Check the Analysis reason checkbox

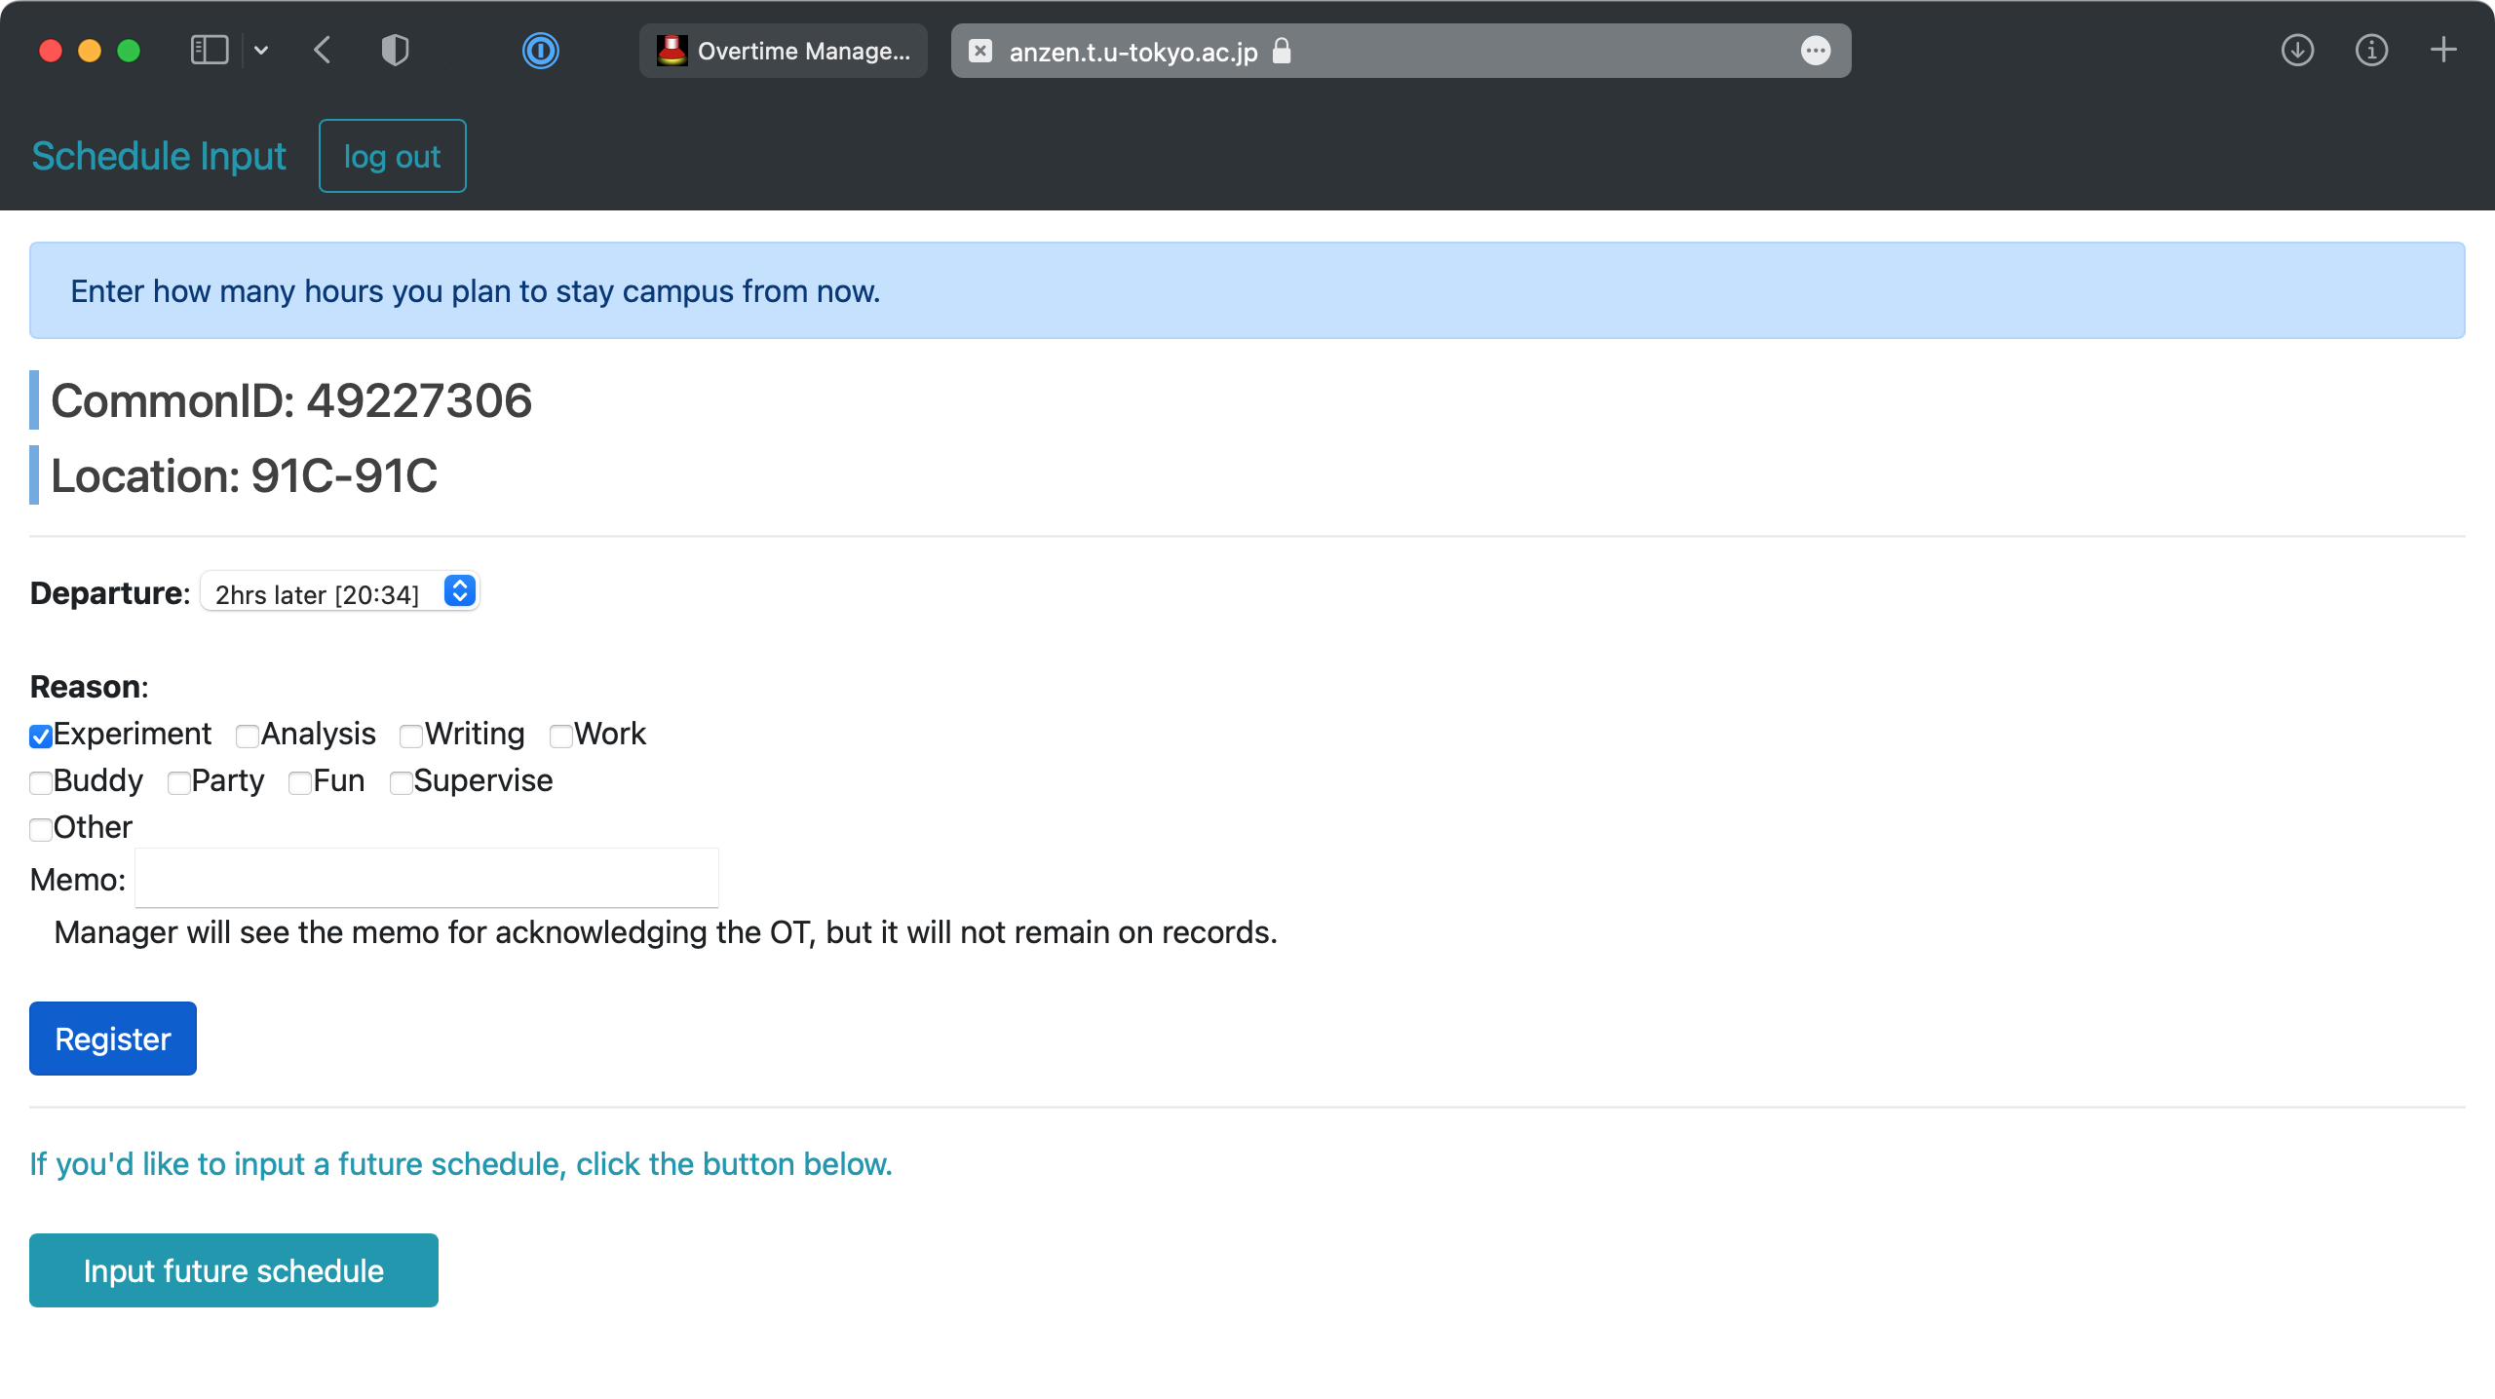pyautogui.click(x=248, y=737)
